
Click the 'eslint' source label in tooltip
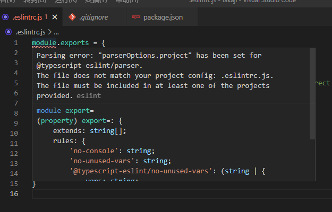coord(89,96)
